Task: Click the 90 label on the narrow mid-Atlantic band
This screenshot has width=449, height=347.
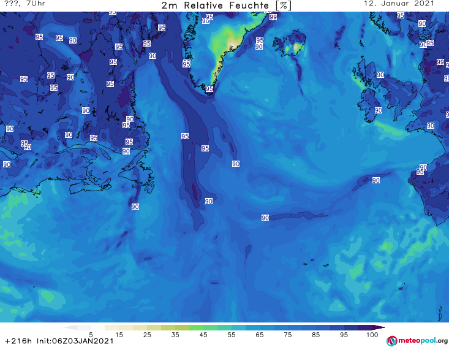Action: tap(265, 218)
